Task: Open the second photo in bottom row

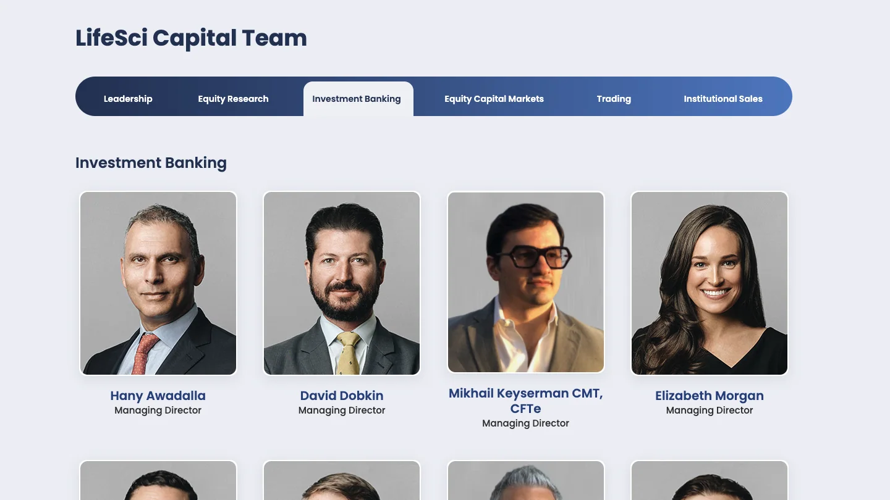Action: 342,480
